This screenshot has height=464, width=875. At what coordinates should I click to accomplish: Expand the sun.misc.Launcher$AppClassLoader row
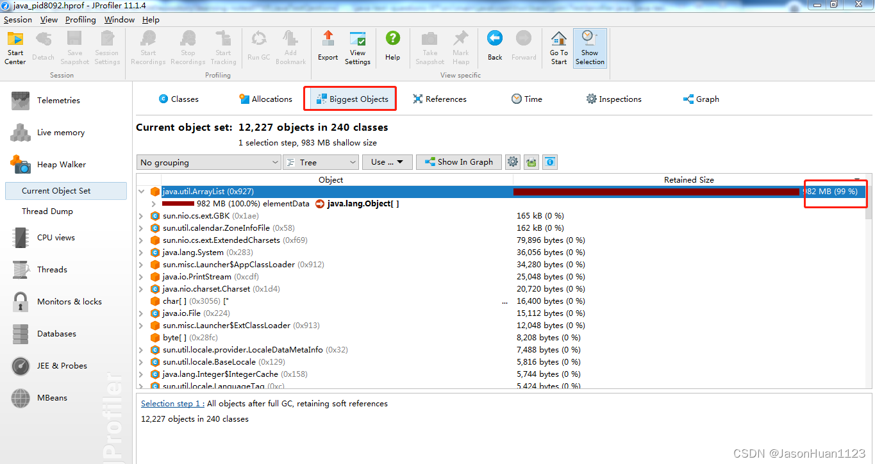pos(141,265)
